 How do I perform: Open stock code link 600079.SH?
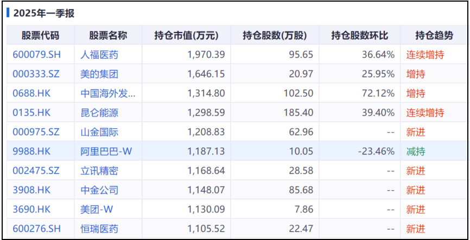pyautogui.click(x=36, y=55)
